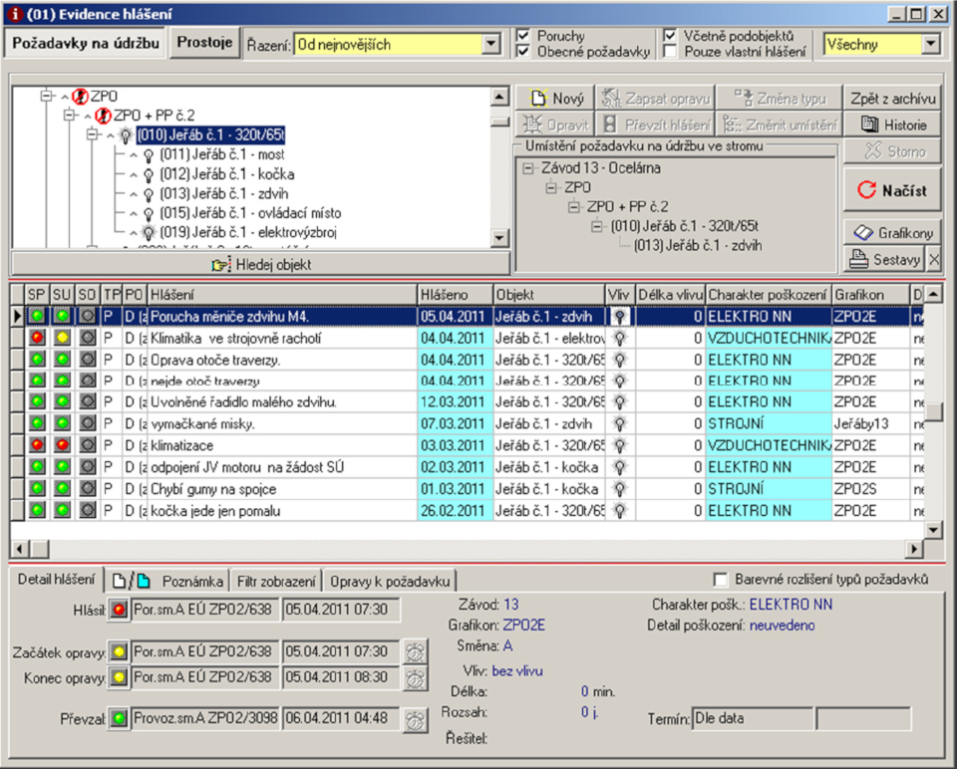Click object tree scrollbar down arrow
This screenshot has width=957, height=769.
coord(499,237)
